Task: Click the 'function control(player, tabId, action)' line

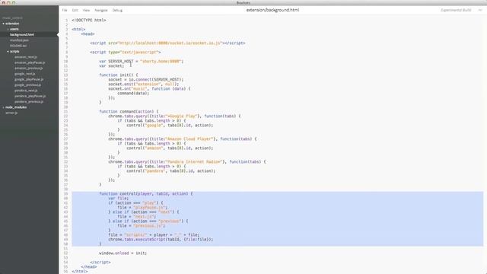Action: 146,193
